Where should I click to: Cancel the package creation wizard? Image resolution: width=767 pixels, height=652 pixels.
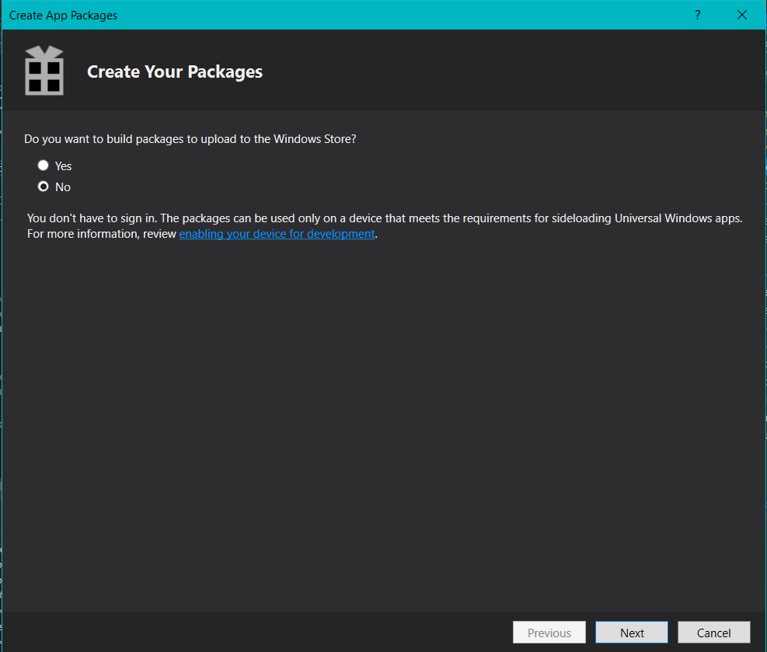(x=713, y=633)
